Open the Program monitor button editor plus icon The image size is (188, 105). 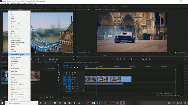pos(185,59)
